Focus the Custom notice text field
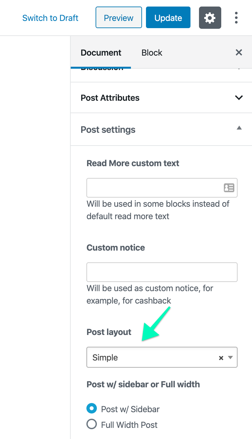 (x=162, y=272)
